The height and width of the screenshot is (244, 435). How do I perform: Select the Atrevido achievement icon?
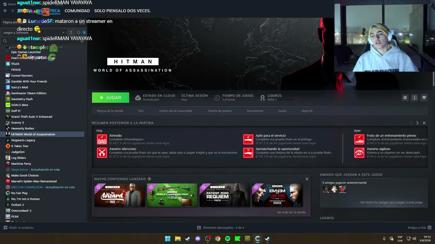click(102, 139)
